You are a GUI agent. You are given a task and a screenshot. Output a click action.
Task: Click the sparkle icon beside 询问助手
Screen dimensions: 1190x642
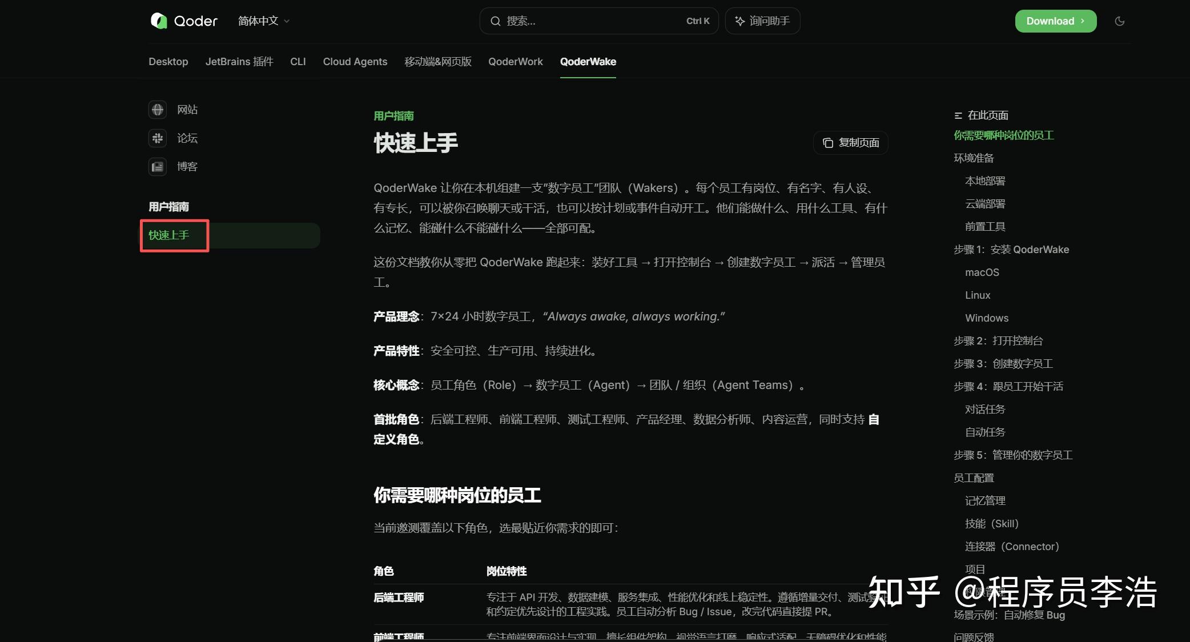click(x=739, y=21)
